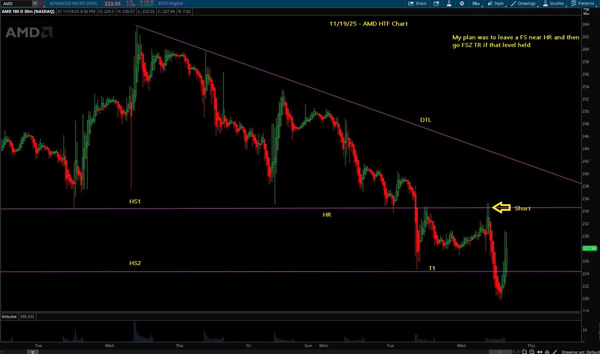Open chart settings gear
Screen dimensions: 600x354
(462, 3)
